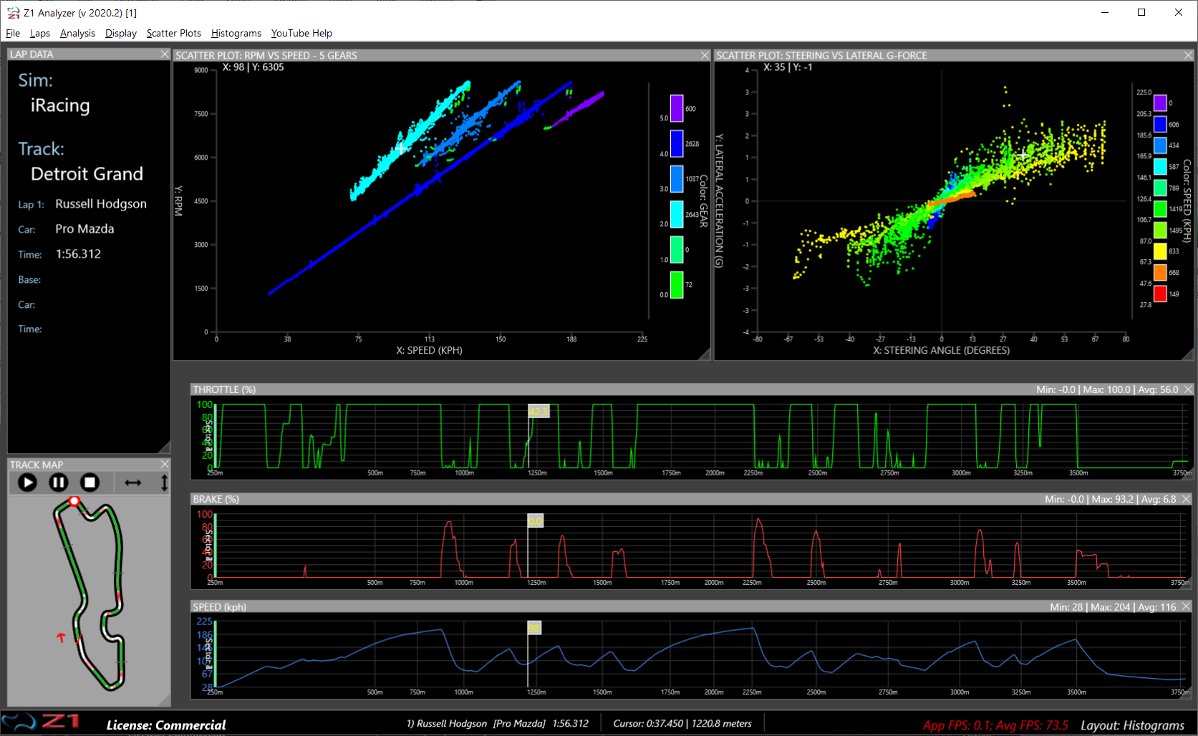Close the Throttle trace panel
This screenshot has height=736, width=1198.
[1189, 389]
